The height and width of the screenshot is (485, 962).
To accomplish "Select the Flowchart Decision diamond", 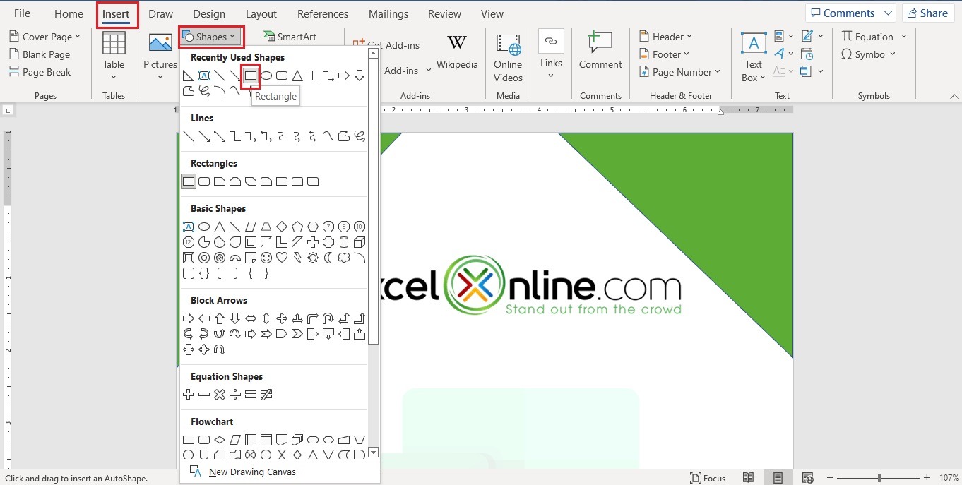I will [x=220, y=440].
